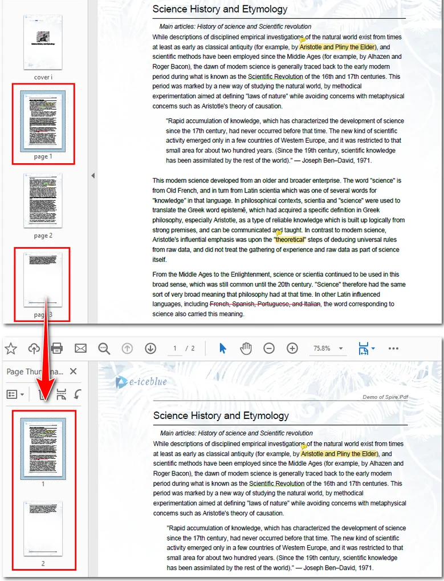
Task: Click the 'Demo of Spire.Pdf' header text
Action: point(385,397)
